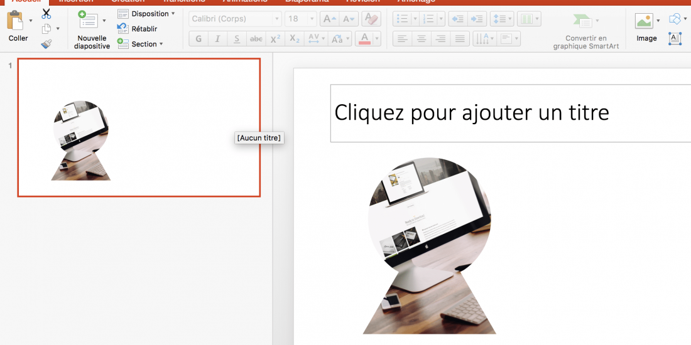Select the keyhole-shaped picture on the slide
This screenshot has width=691, height=345.
[430, 246]
